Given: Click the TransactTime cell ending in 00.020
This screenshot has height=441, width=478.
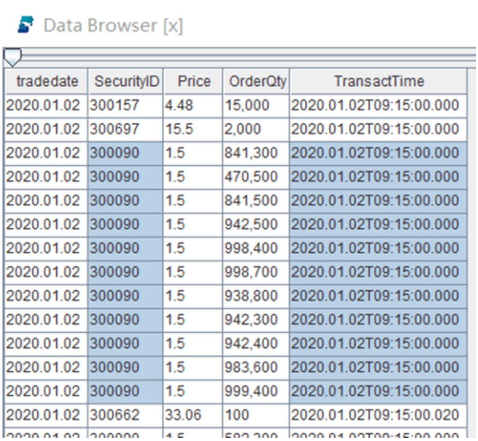Looking at the screenshot, I should [378, 415].
